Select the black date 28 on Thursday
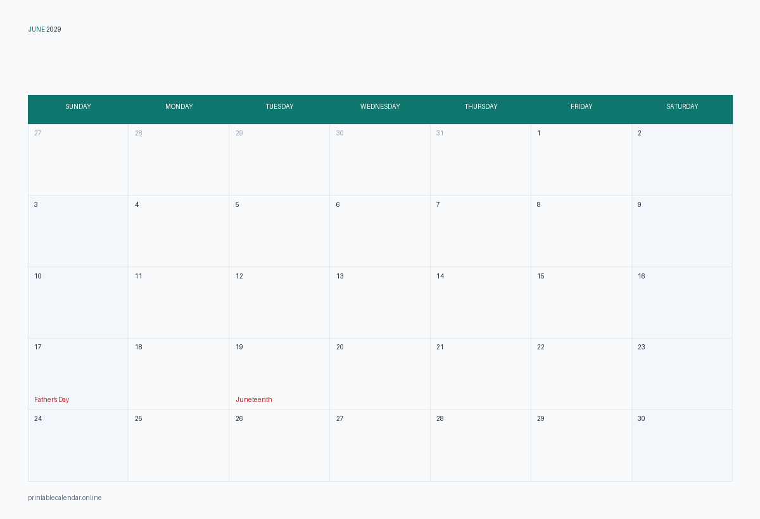The image size is (760, 519). [x=440, y=418]
